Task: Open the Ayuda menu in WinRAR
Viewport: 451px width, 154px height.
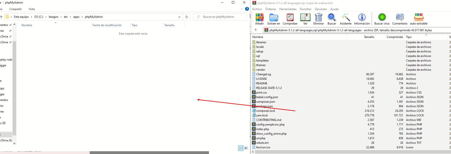Action: pyautogui.click(x=334, y=9)
